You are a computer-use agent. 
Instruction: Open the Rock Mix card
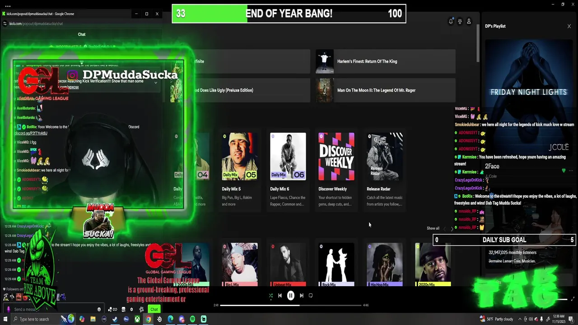click(336, 265)
